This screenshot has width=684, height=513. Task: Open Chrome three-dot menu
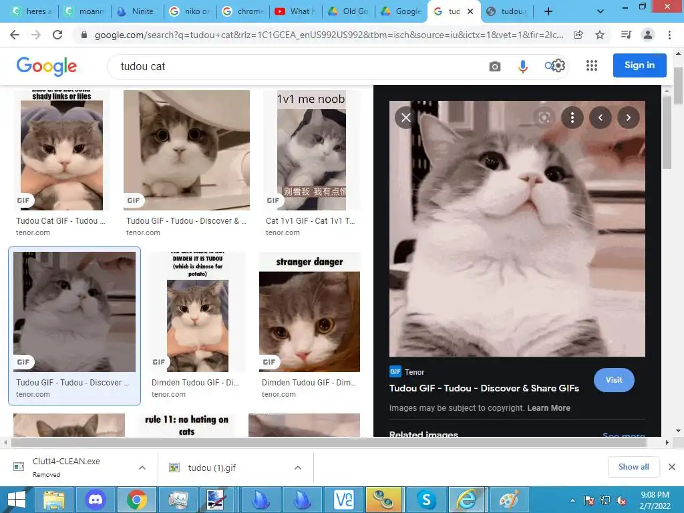coord(669,35)
